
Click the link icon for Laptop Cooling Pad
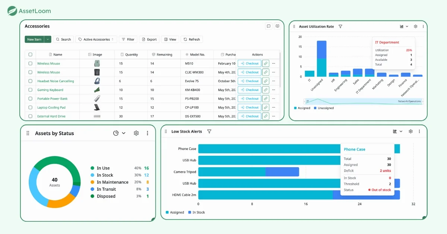point(266,107)
